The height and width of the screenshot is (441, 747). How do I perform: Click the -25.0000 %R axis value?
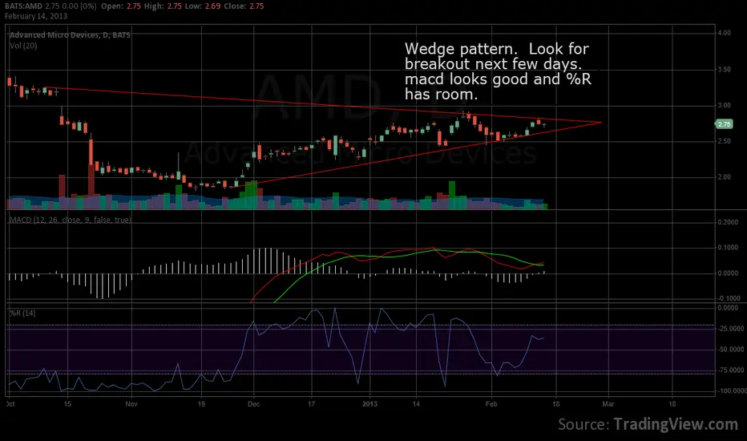[730, 329]
